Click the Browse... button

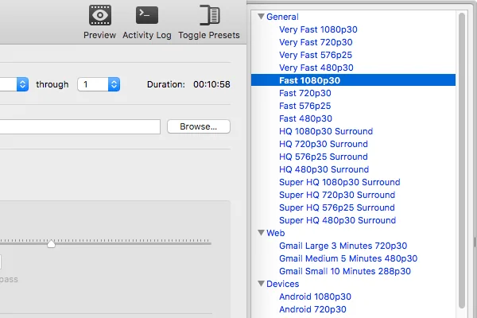(x=199, y=126)
